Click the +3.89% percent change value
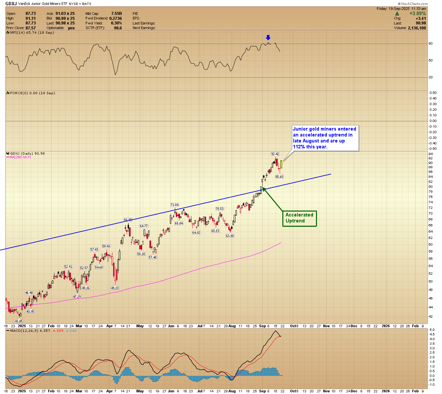Viewport: 442px width, 394px height. pyautogui.click(x=418, y=14)
